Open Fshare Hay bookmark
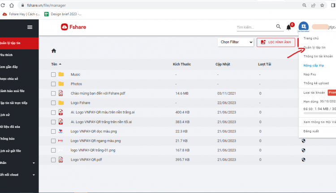This screenshot has height=193, width=336. coord(21,14)
